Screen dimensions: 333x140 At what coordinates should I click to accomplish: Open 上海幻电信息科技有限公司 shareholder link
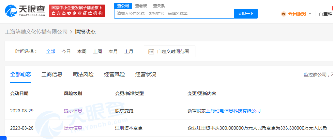tap(234, 111)
